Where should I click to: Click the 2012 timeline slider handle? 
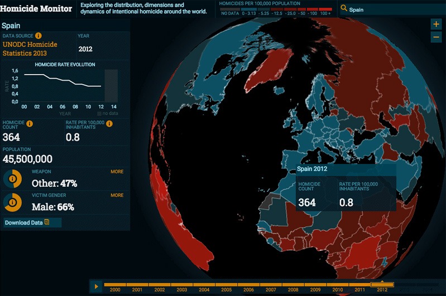coord(382,284)
